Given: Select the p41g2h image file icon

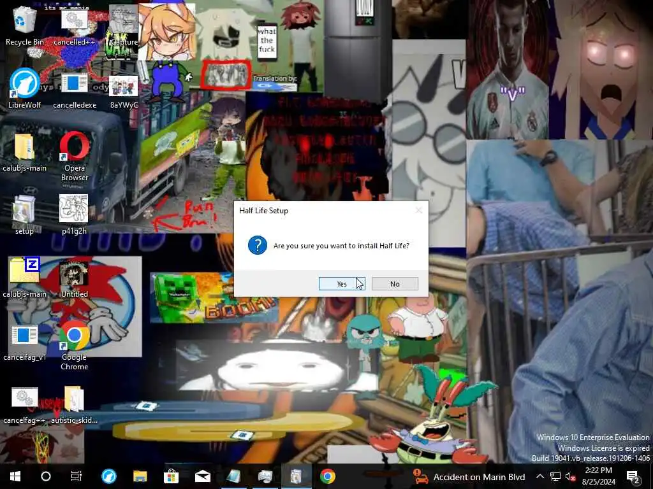Looking at the screenshot, I should click(74, 215).
